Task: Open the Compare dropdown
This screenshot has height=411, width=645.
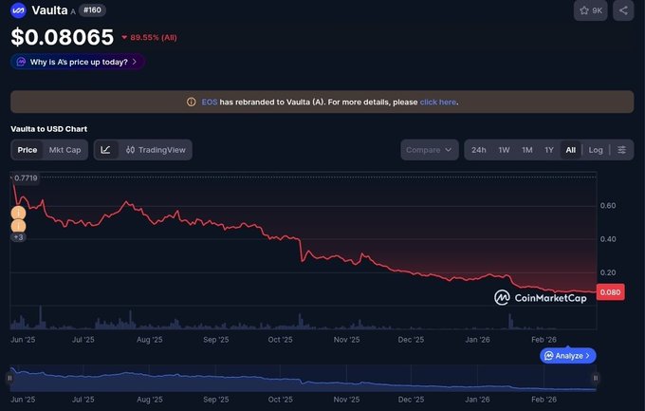Action: tap(430, 150)
